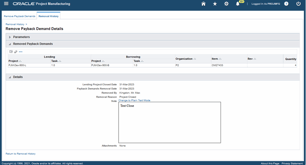Click the attachment paperclip icon in toolbar
The width and height of the screenshot is (306, 165).
(x=16, y=52)
